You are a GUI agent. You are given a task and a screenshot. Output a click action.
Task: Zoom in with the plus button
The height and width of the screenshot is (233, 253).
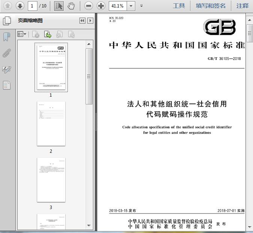click(x=101, y=6)
